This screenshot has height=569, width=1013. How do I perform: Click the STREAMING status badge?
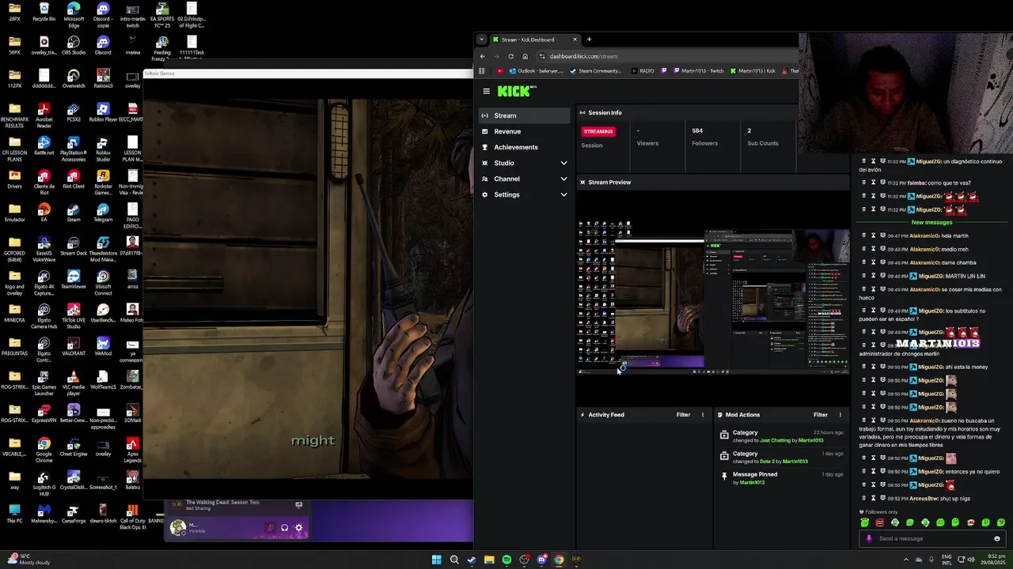[x=598, y=131]
